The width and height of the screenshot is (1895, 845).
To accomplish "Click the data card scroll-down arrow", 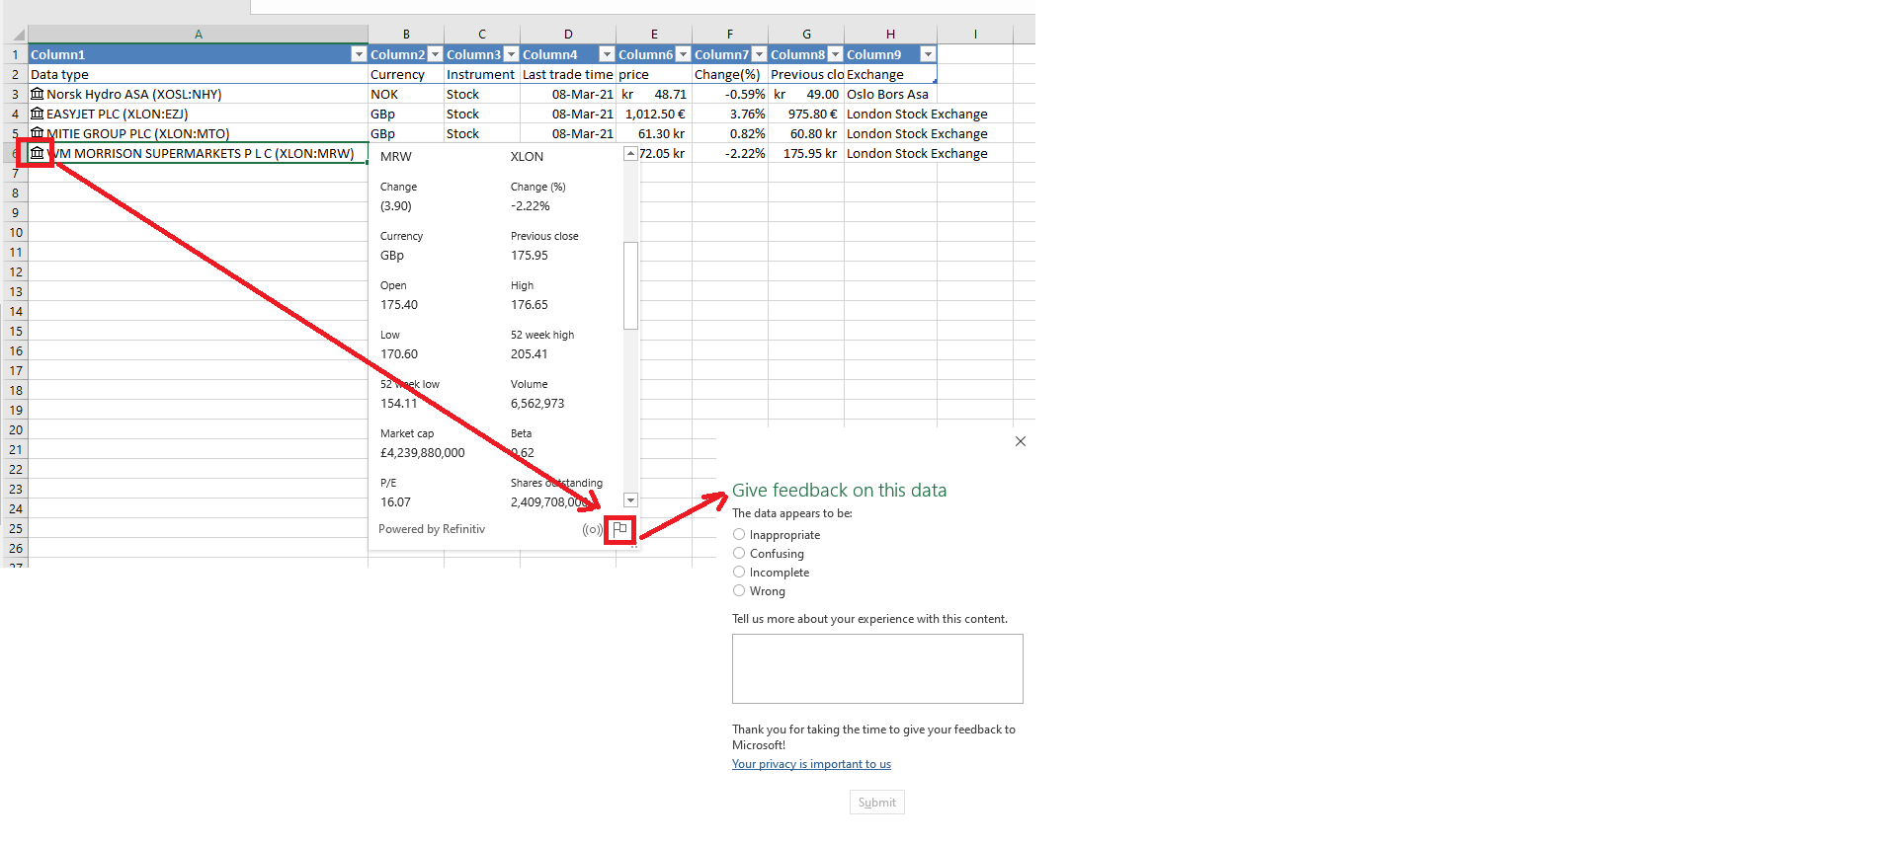I will click(x=630, y=500).
